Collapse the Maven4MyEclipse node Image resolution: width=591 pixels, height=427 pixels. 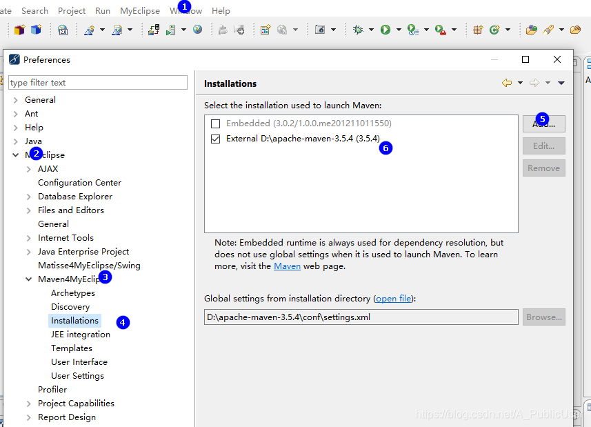pyautogui.click(x=29, y=279)
